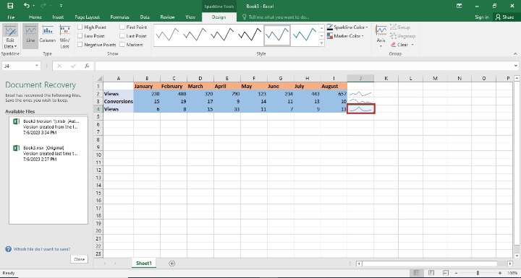The height and width of the screenshot is (278, 521).
Task: Switch to Page Break Preview icon
Action: tap(446, 273)
